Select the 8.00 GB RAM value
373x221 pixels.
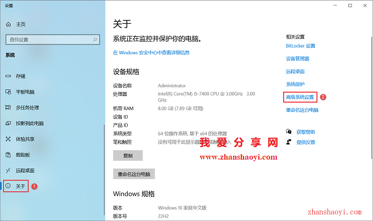(x=180, y=109)
